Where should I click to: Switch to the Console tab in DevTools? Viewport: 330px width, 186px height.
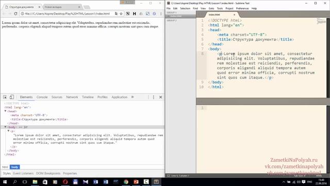point(42,97)
